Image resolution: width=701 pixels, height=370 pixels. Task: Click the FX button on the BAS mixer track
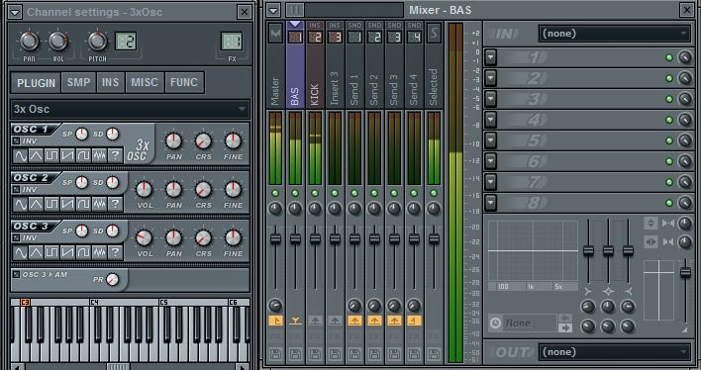pos(295,336)
